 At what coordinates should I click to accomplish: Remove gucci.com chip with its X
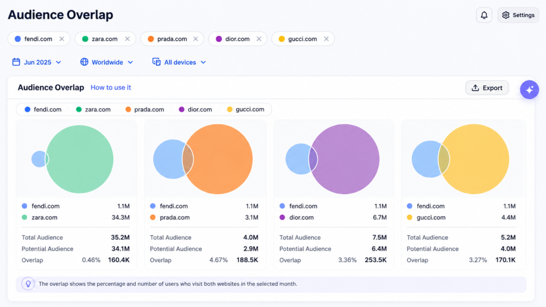[326, 39]
